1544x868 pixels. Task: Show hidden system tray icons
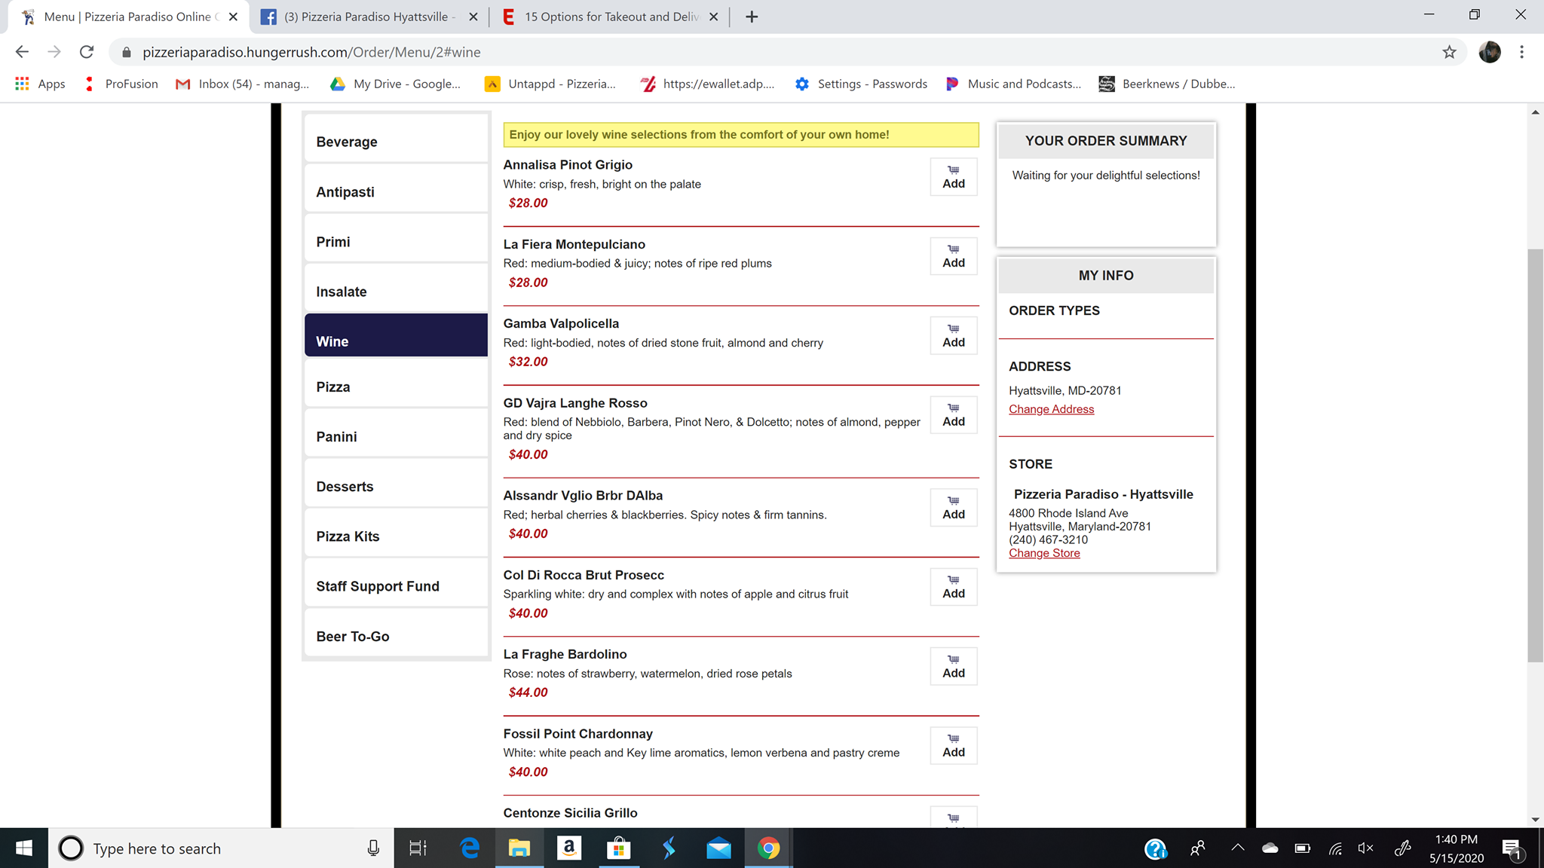pos(1237,848)
